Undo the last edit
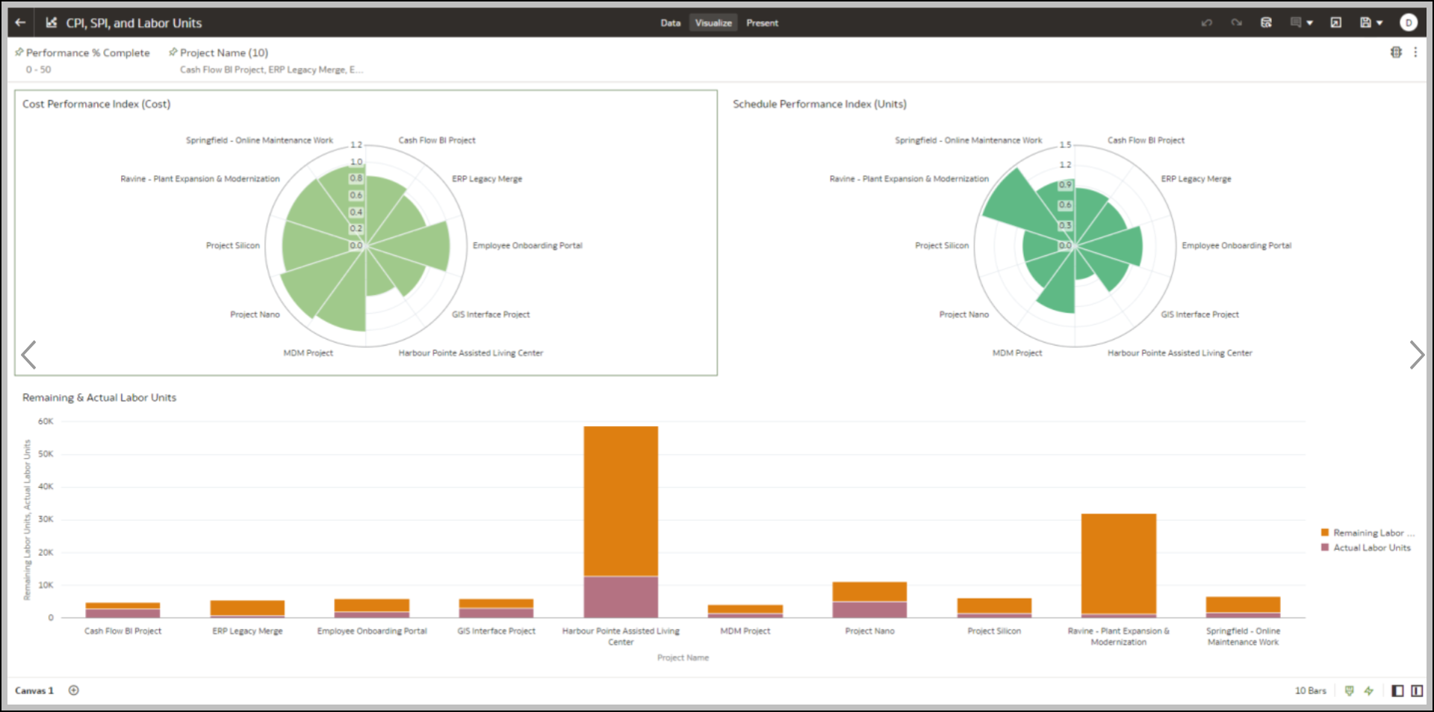Viewport: 1434px width, 712px height. pyautogui.click(x=1206, y=22)
